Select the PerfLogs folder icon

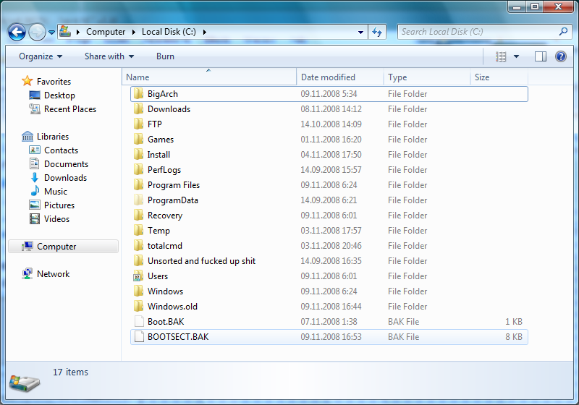[x=138, y=170]
